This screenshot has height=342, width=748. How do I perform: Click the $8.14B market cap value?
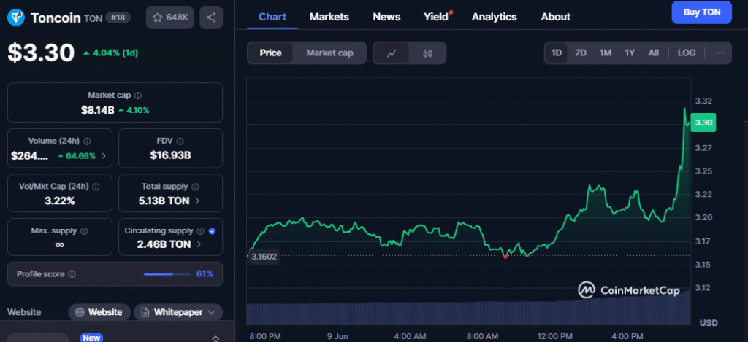click(97, 111)
